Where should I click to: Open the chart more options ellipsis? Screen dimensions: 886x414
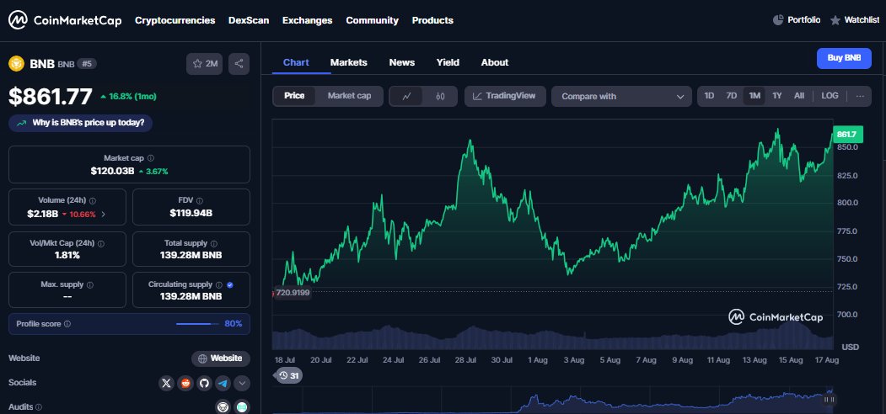pos(860,96)
